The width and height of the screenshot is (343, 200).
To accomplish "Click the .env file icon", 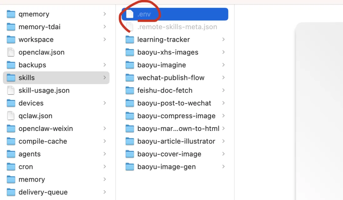I will click(130, 14).
